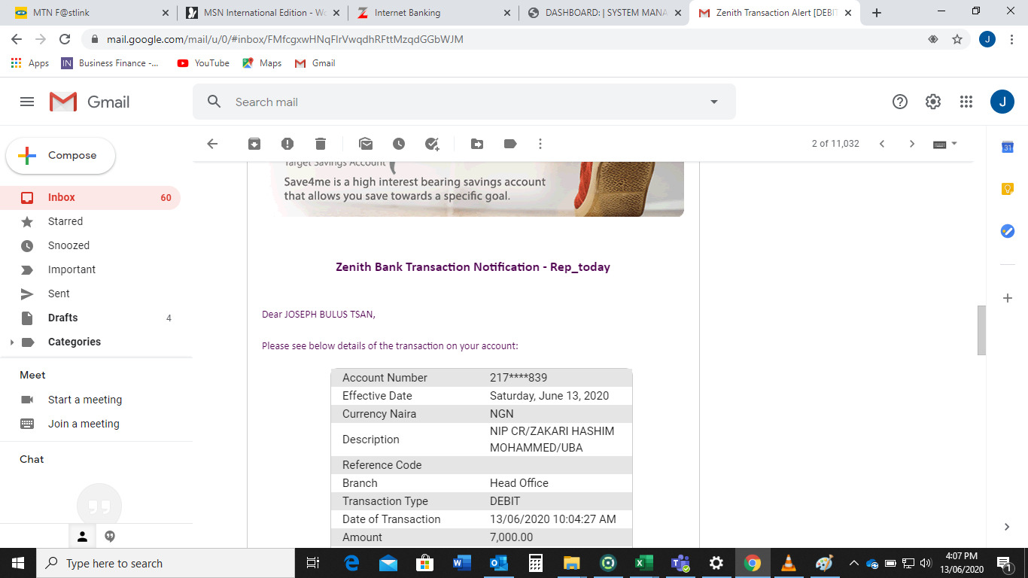Switch to the Internet Banking tab
This screenshot has width=1028, height=578.
pyautogui.click(x=433, y=13)
